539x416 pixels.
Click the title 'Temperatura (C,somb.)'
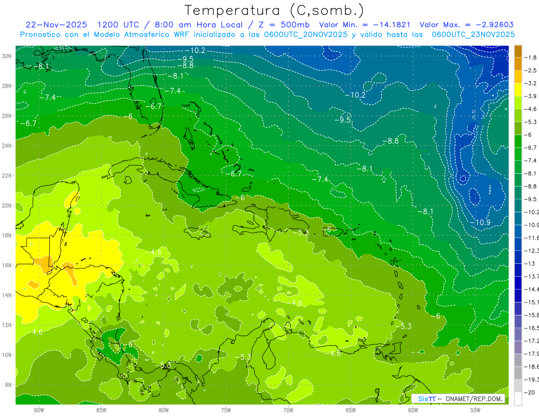point(274,10)
